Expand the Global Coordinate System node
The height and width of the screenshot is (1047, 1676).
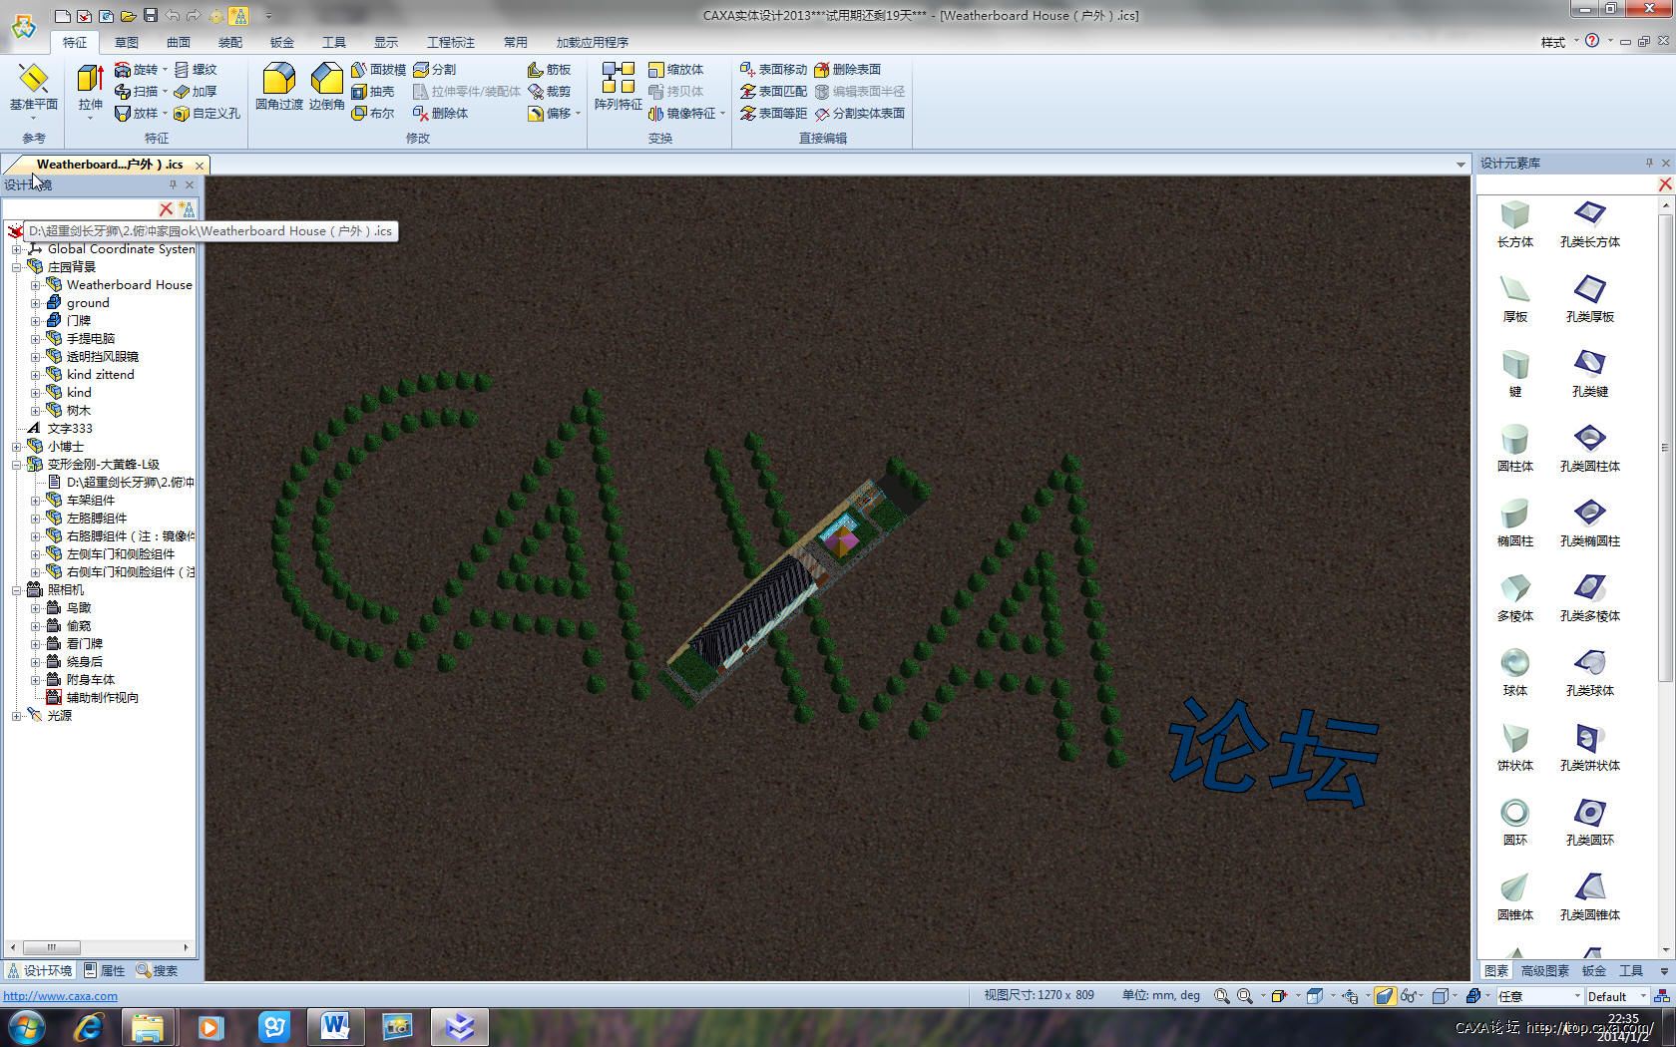tap(17, 249)
